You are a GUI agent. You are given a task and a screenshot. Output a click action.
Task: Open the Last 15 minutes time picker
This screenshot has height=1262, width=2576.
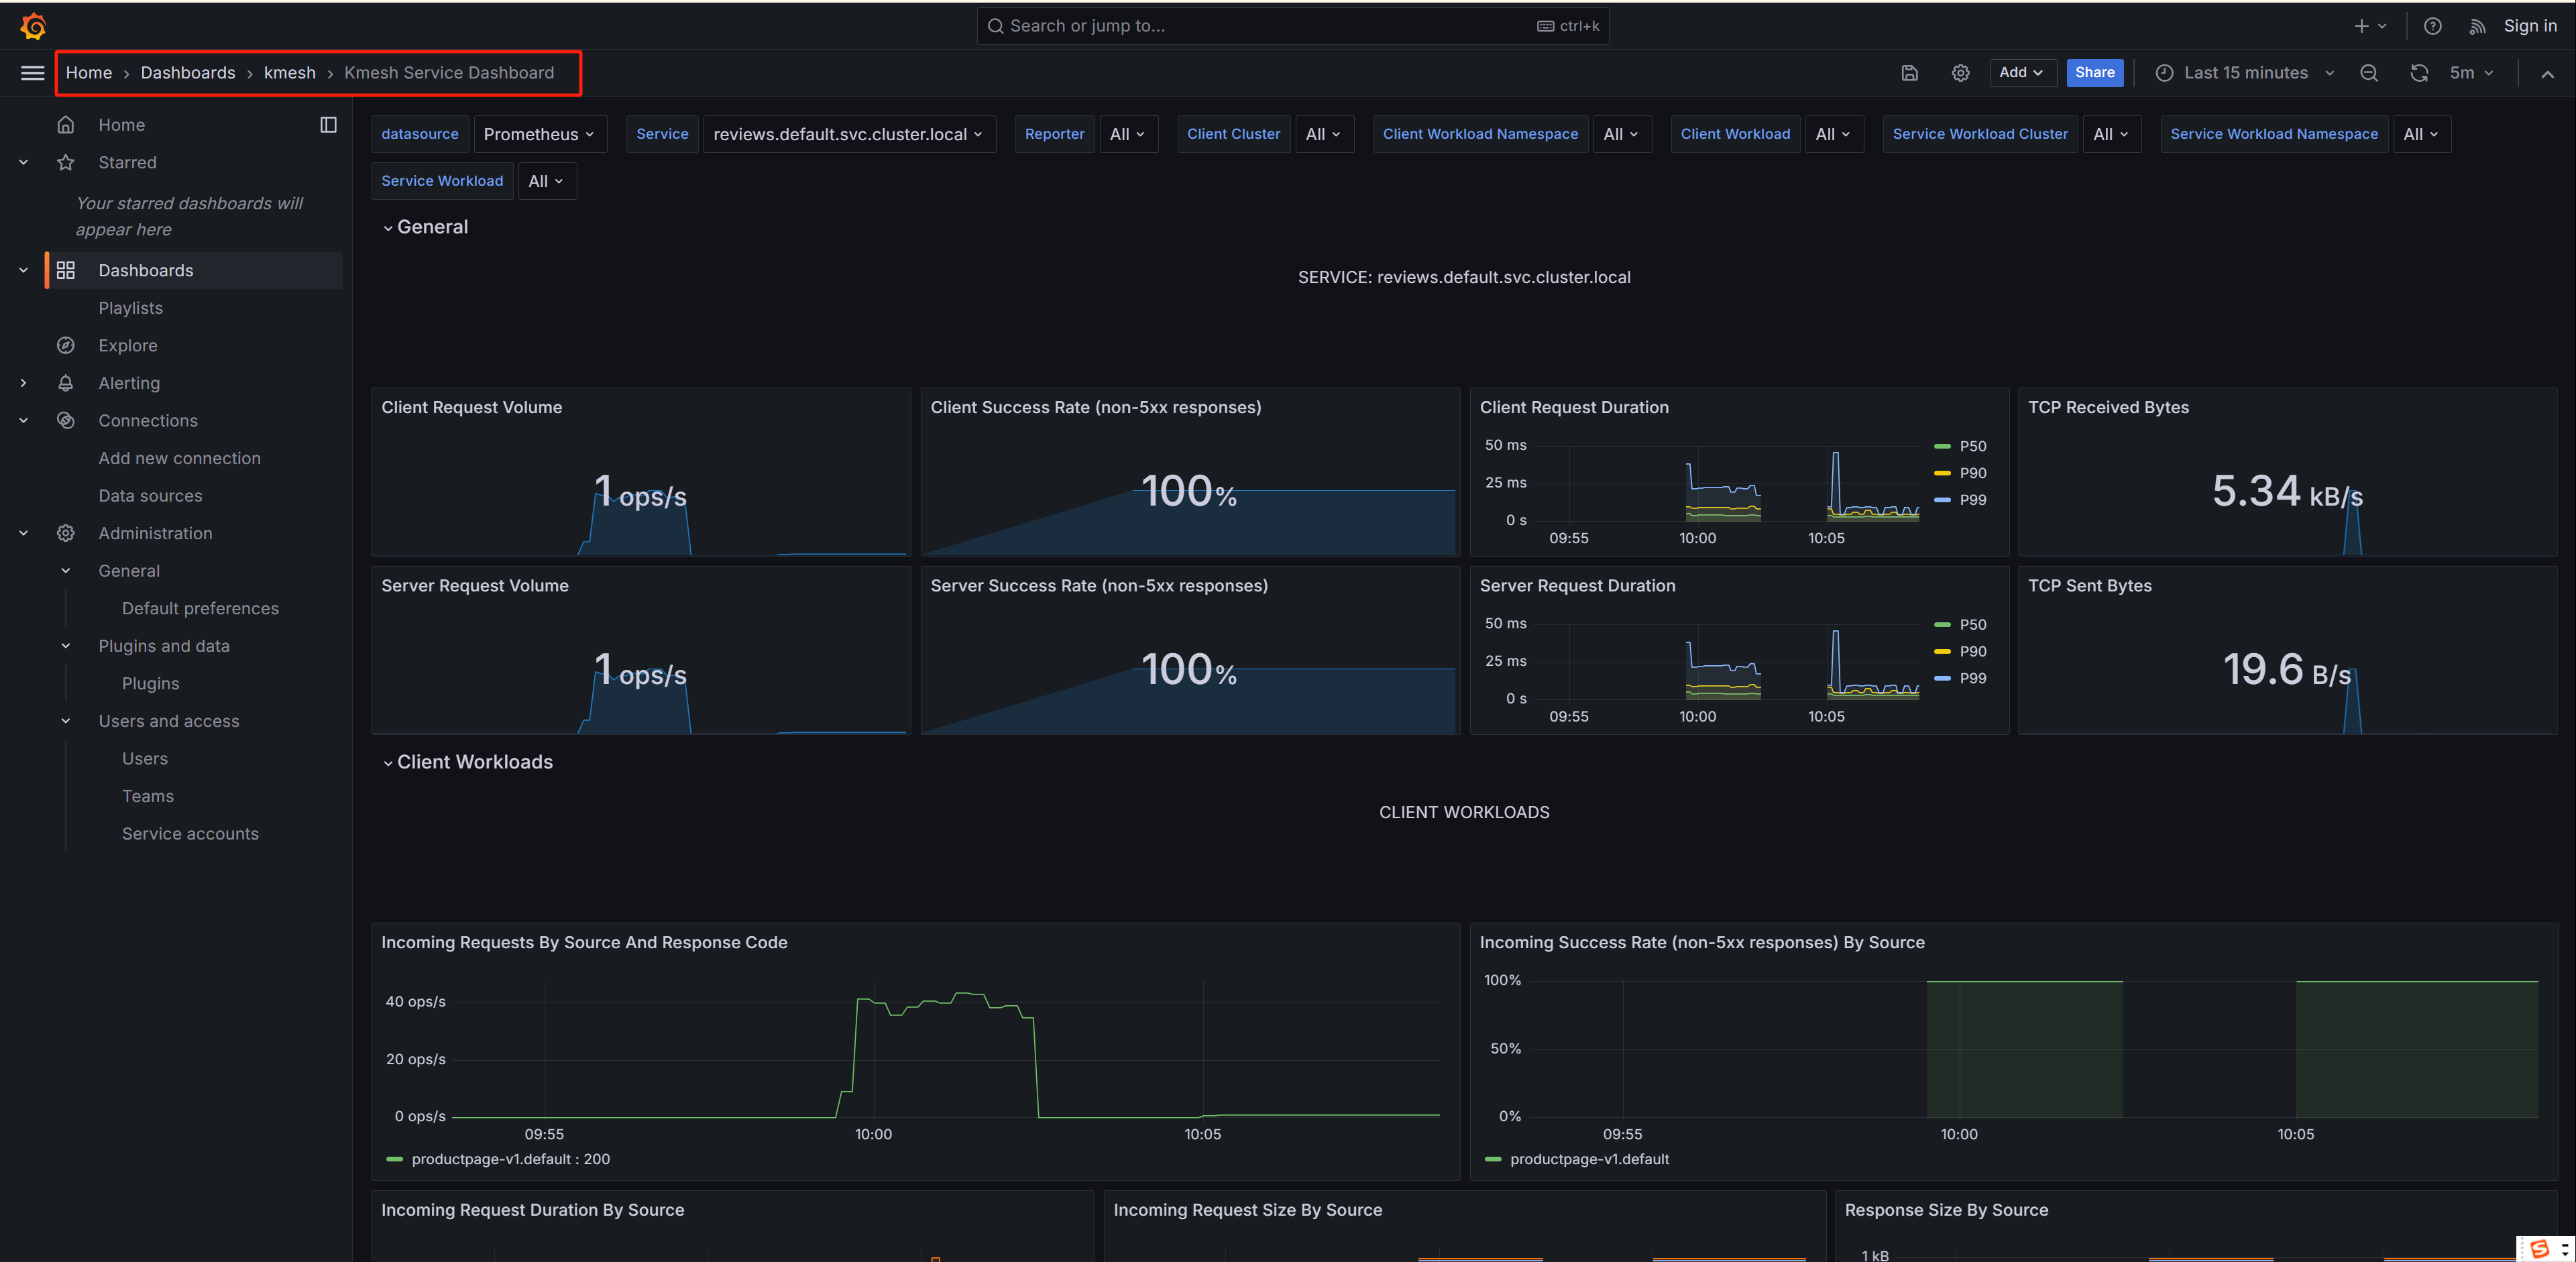(2245, 73)
